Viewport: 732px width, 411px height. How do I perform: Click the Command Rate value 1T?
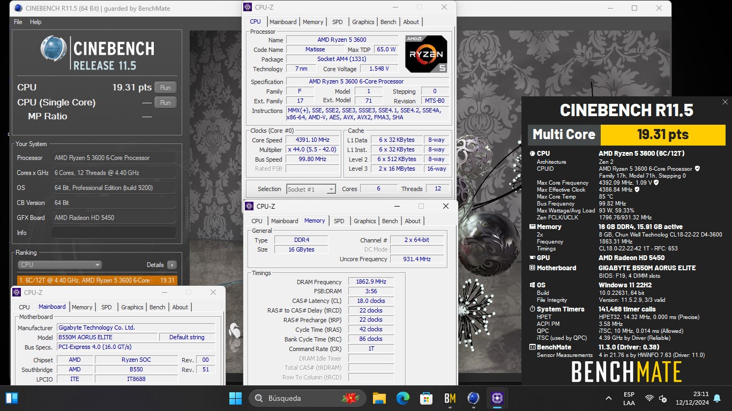(371, 349)
